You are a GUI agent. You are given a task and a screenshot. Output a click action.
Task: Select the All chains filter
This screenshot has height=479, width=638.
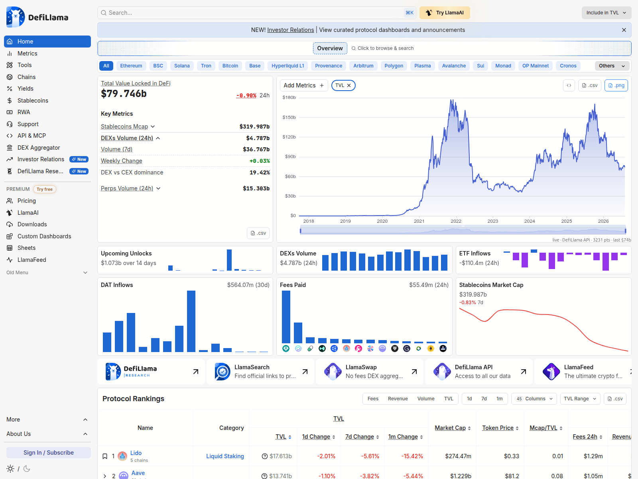tap(106, 66)
